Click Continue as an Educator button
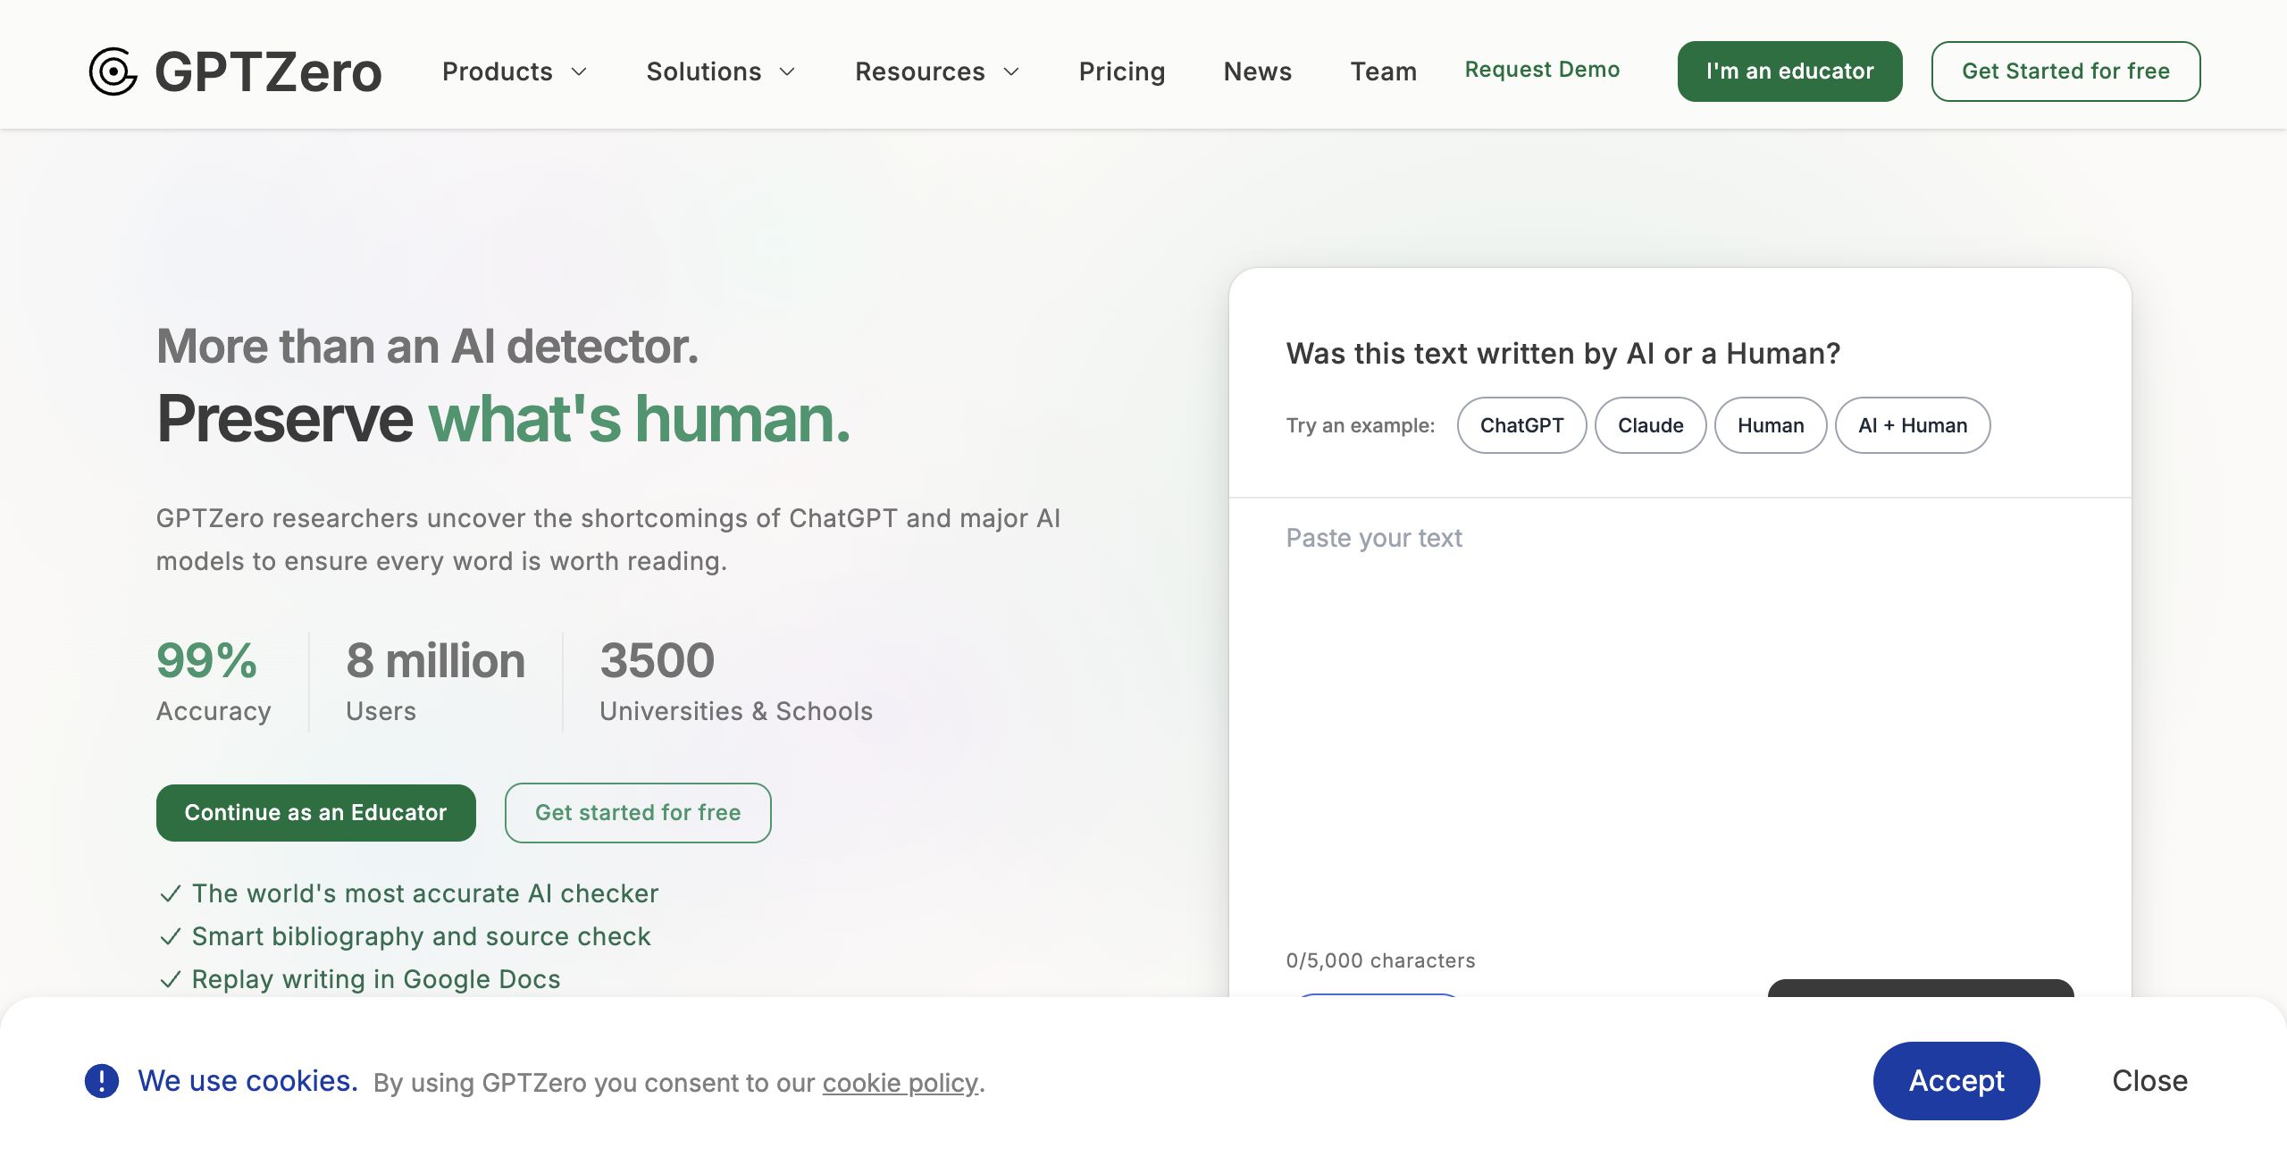Screen dimensions: 2287x1165 tap(315, 813)
